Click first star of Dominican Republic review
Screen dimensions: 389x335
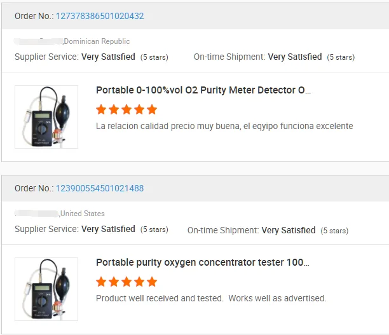click(x=101, y=109)
